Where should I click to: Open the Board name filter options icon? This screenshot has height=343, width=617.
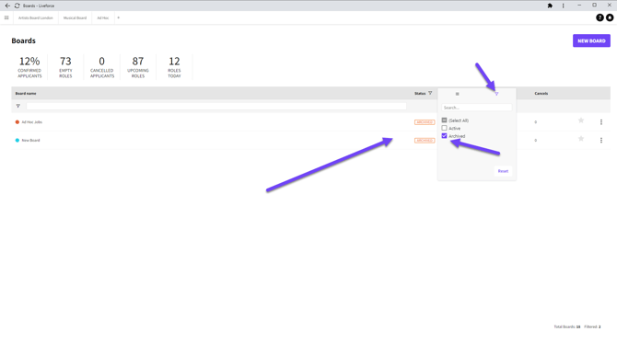point(18,106)
